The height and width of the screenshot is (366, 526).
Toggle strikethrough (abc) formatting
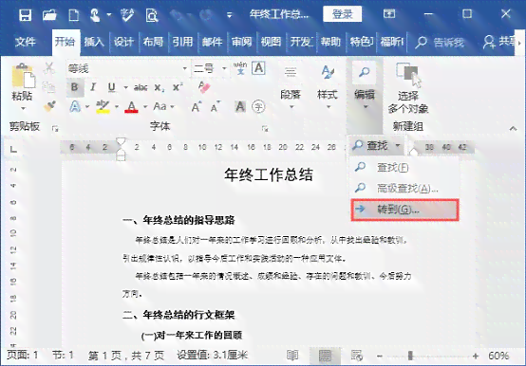coord(141,88)
